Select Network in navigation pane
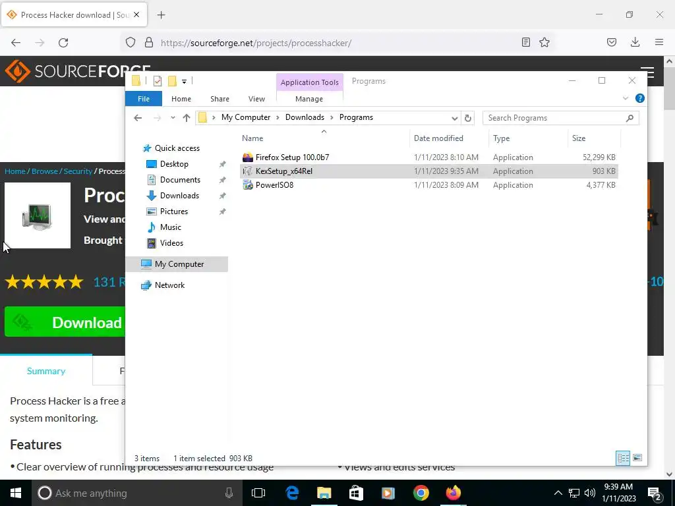Viewport: 675px width, 506px height. coord(169,285)
